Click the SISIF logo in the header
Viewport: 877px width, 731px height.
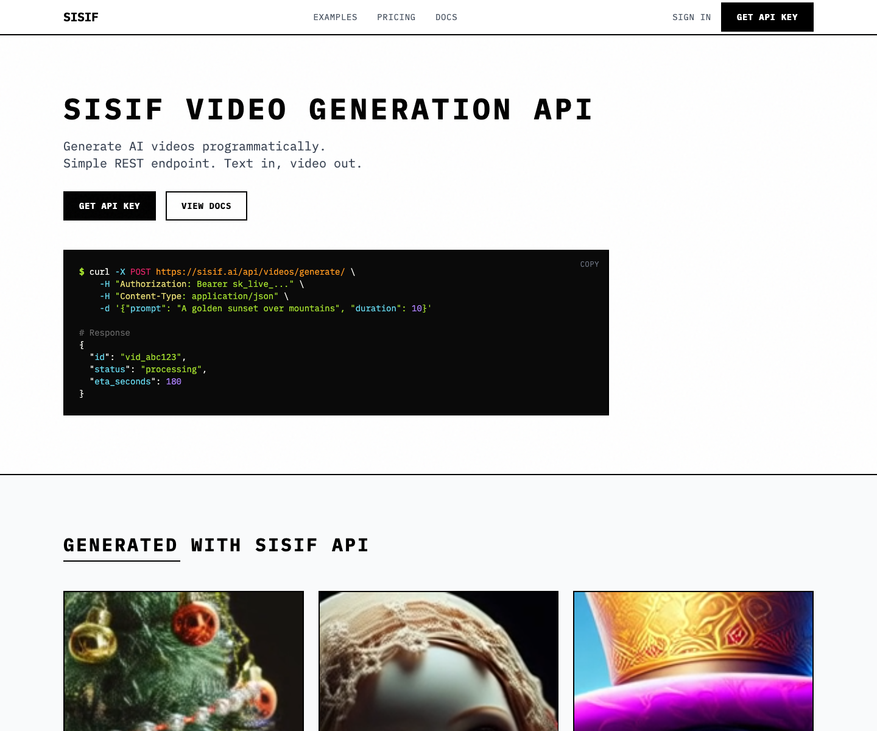[x=81, y=17]
